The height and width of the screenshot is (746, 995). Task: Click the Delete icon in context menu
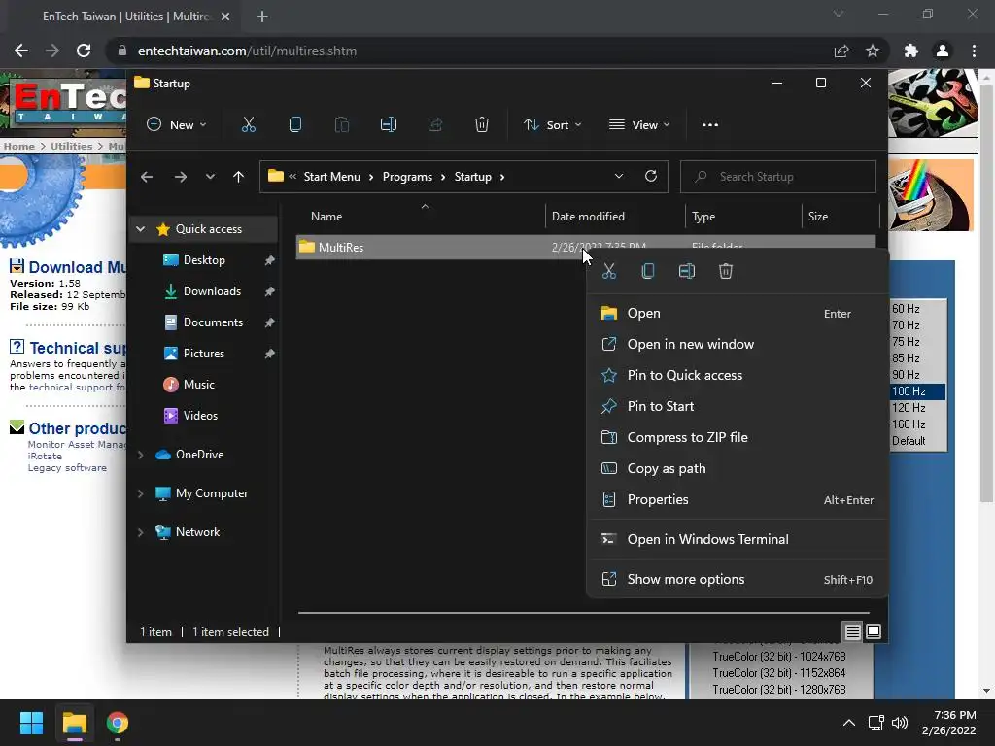click(x=726, y=272)
